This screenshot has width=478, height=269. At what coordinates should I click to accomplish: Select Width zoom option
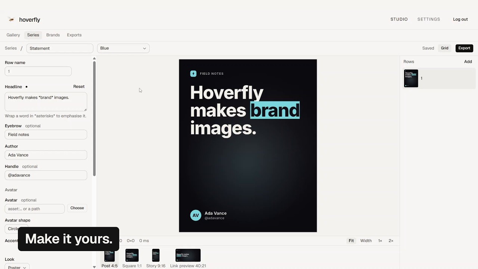pyautogui.click(x=366, y=241)
